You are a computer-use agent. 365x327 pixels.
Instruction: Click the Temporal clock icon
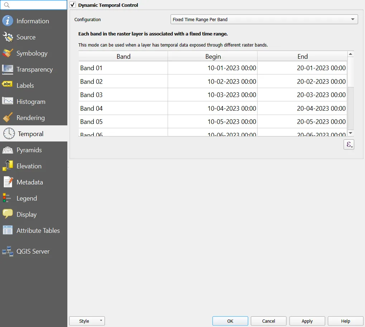pos(9,134)
